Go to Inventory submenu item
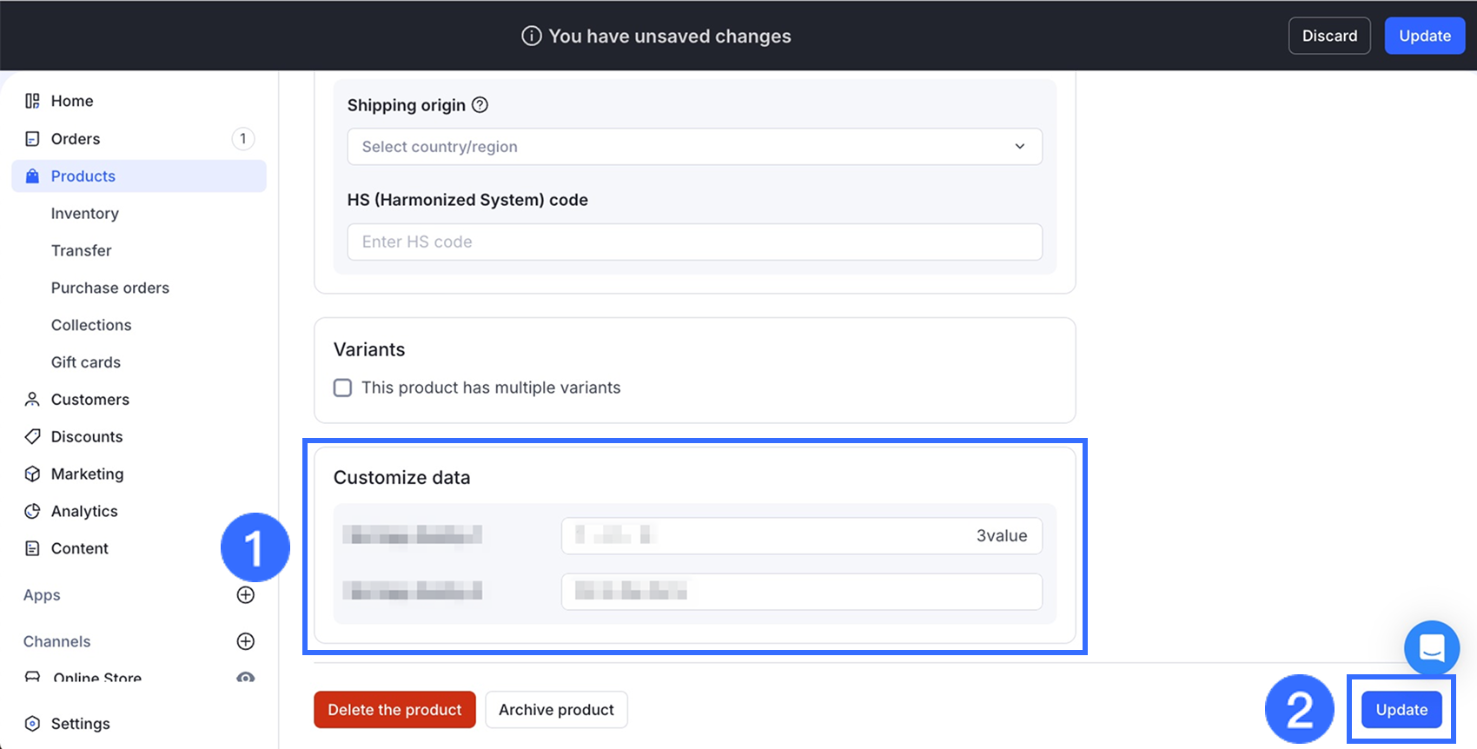 click(84, 213)
